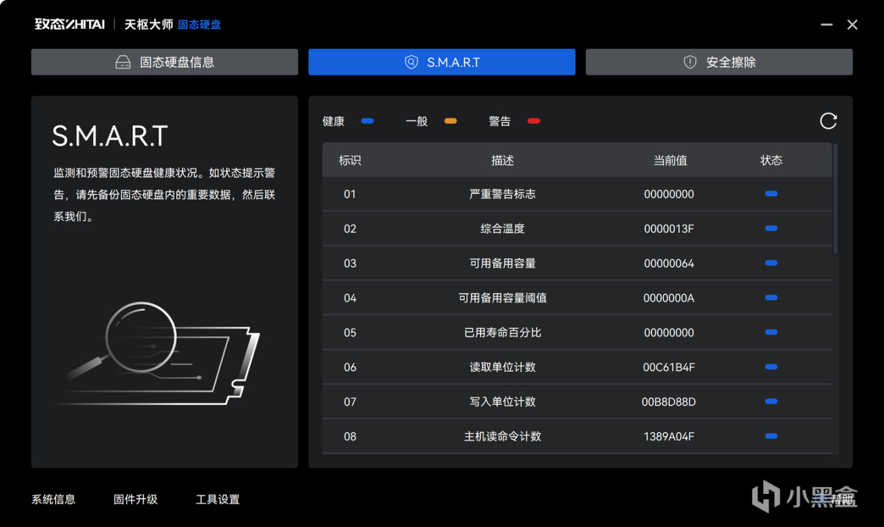Click the ID cell 01
The width and height of the screenshot is (884, 527).
point(350,194)
